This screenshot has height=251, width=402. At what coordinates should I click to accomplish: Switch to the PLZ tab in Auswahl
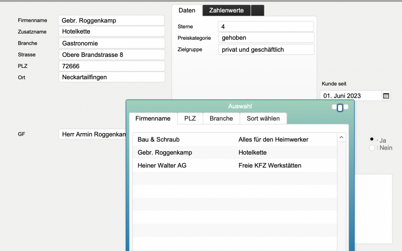click(190, 119)
